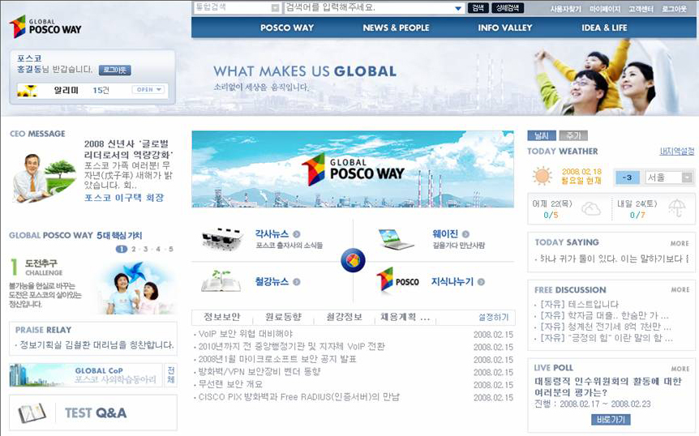Switch to the 원료동향 tab

pos(283,317)
